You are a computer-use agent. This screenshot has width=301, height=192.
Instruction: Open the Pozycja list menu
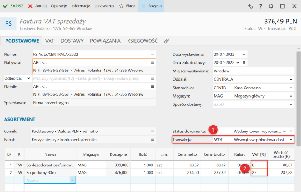pos(151,6)
